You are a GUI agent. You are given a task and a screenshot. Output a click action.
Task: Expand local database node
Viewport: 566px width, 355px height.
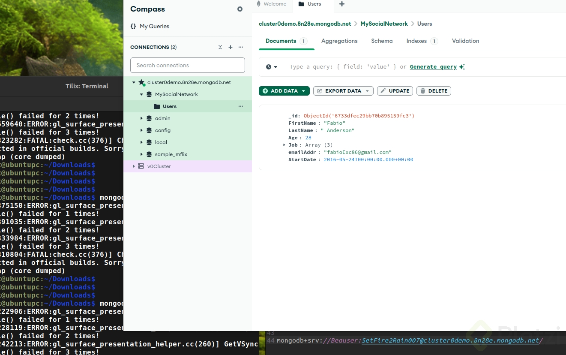141,142
